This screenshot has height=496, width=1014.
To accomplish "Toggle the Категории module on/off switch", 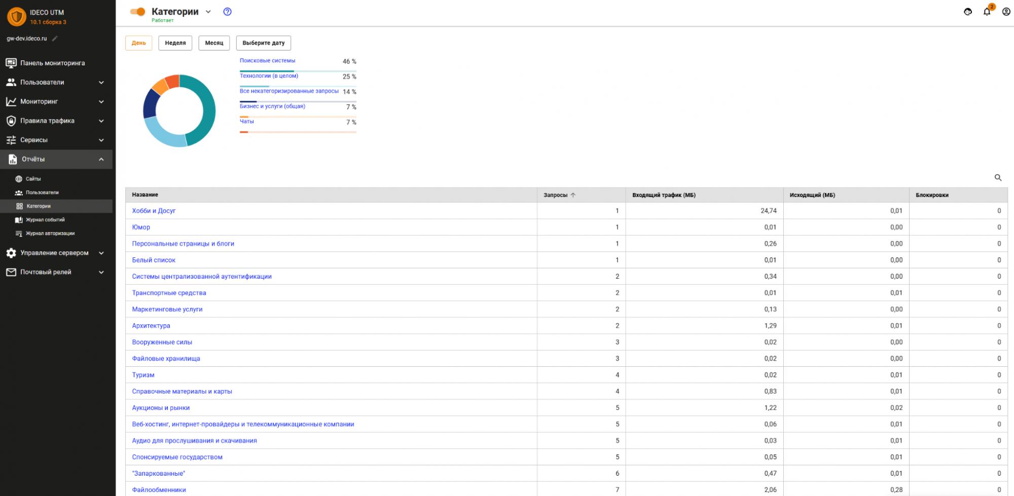I will 137,12.
